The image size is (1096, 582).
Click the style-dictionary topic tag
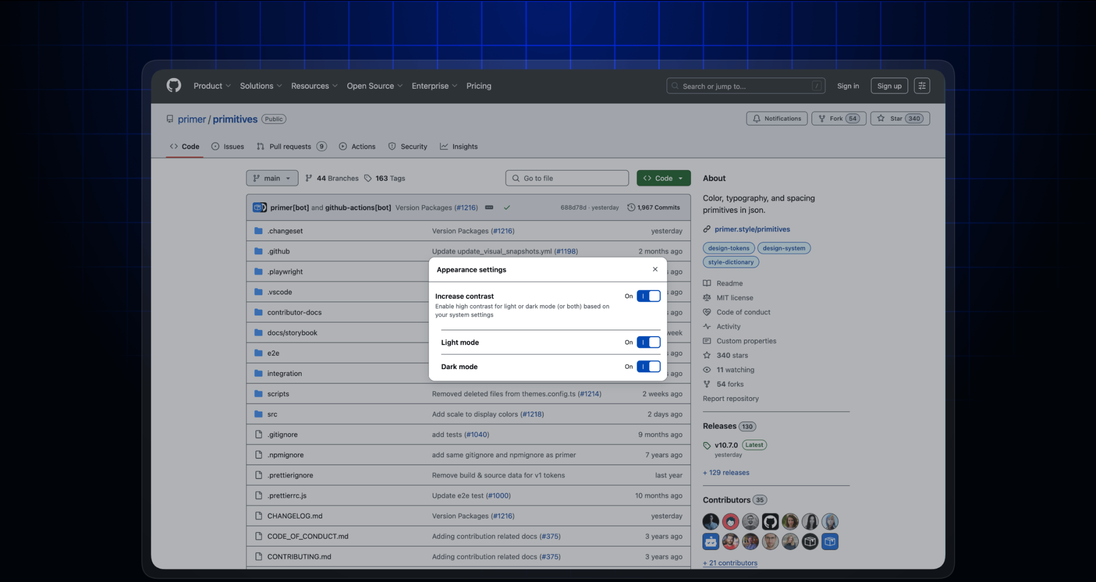pyautogui.click(x=731, y=262)
